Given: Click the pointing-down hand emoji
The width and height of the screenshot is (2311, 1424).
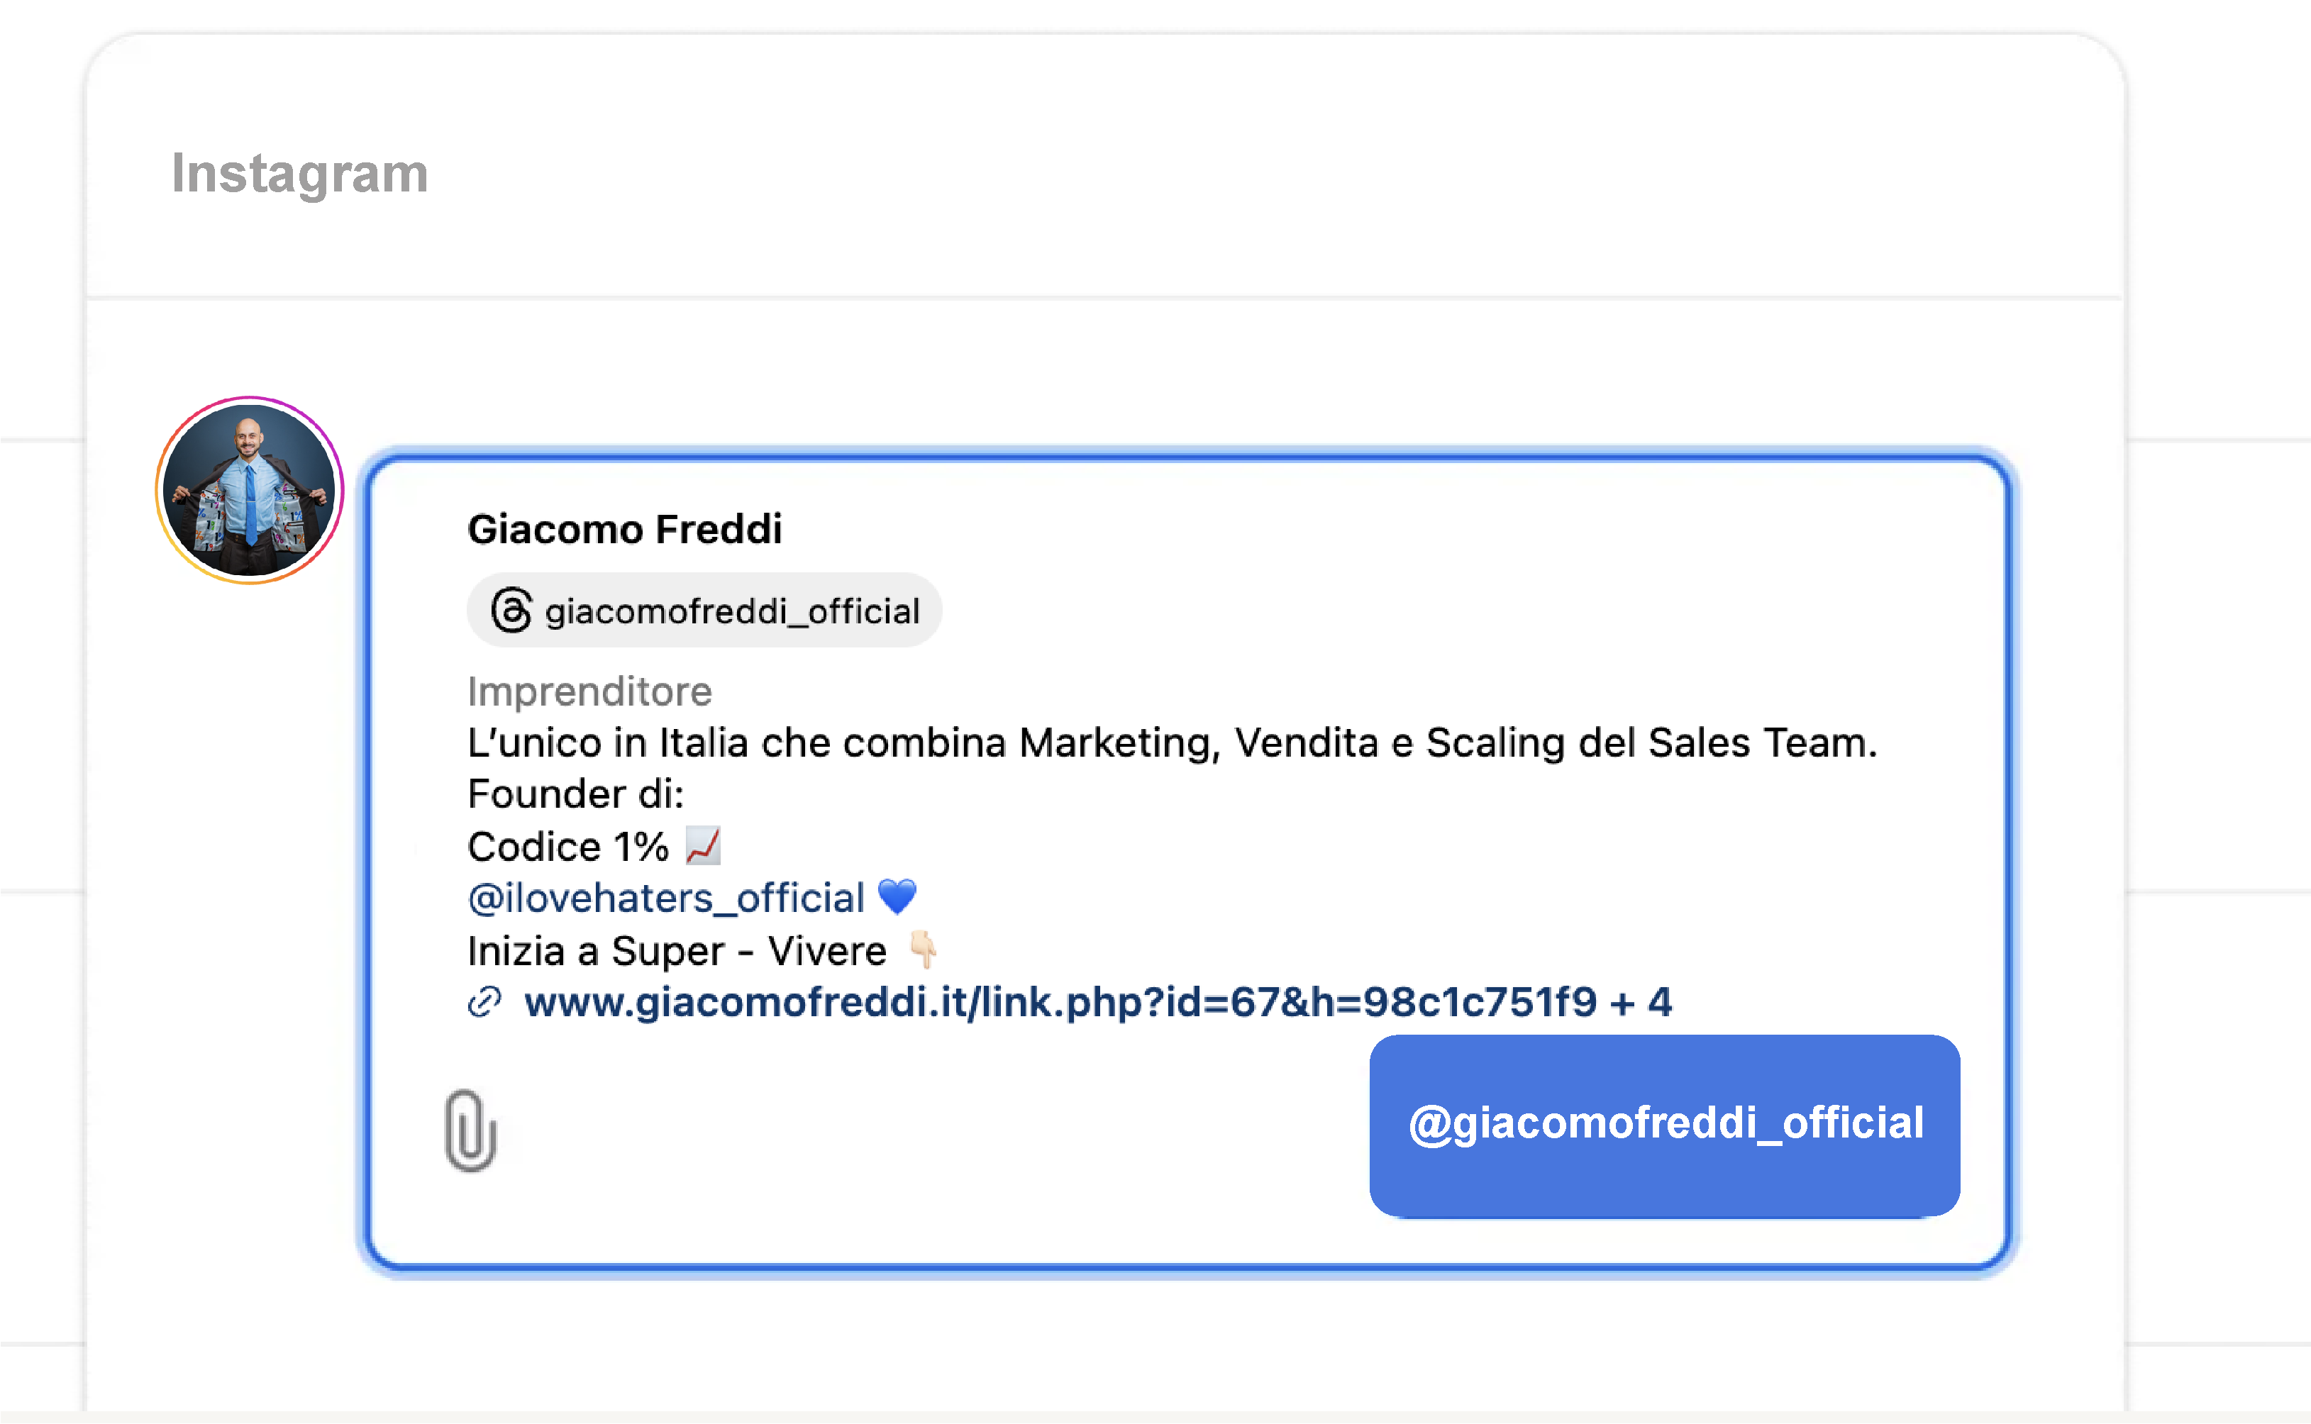Looking at the screenshot, I should [x=923, y=950].
